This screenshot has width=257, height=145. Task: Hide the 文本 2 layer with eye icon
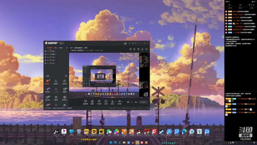(45, 57)
